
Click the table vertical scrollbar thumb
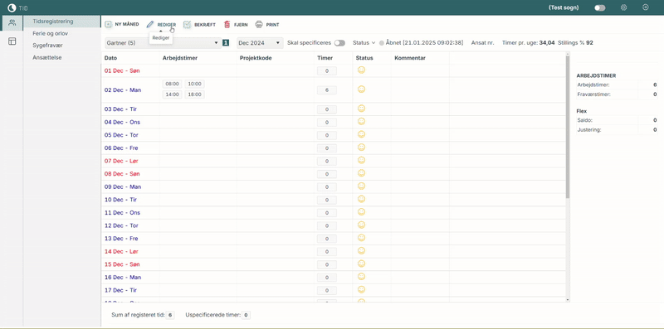pos(568,127)
